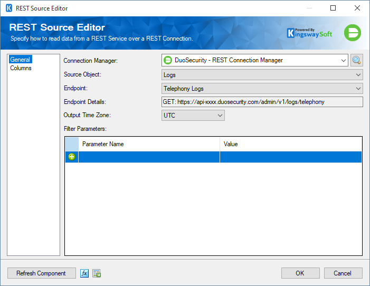Image resolution: width=370 pixels, height=286 pixels.
Task: Click the KingswaySoft logo in header
Action: coord(310,33)
